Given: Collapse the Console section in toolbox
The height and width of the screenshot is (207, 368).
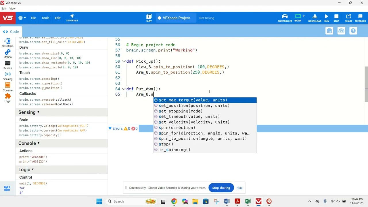Looking at the screenshot, I should coord(38,143).
